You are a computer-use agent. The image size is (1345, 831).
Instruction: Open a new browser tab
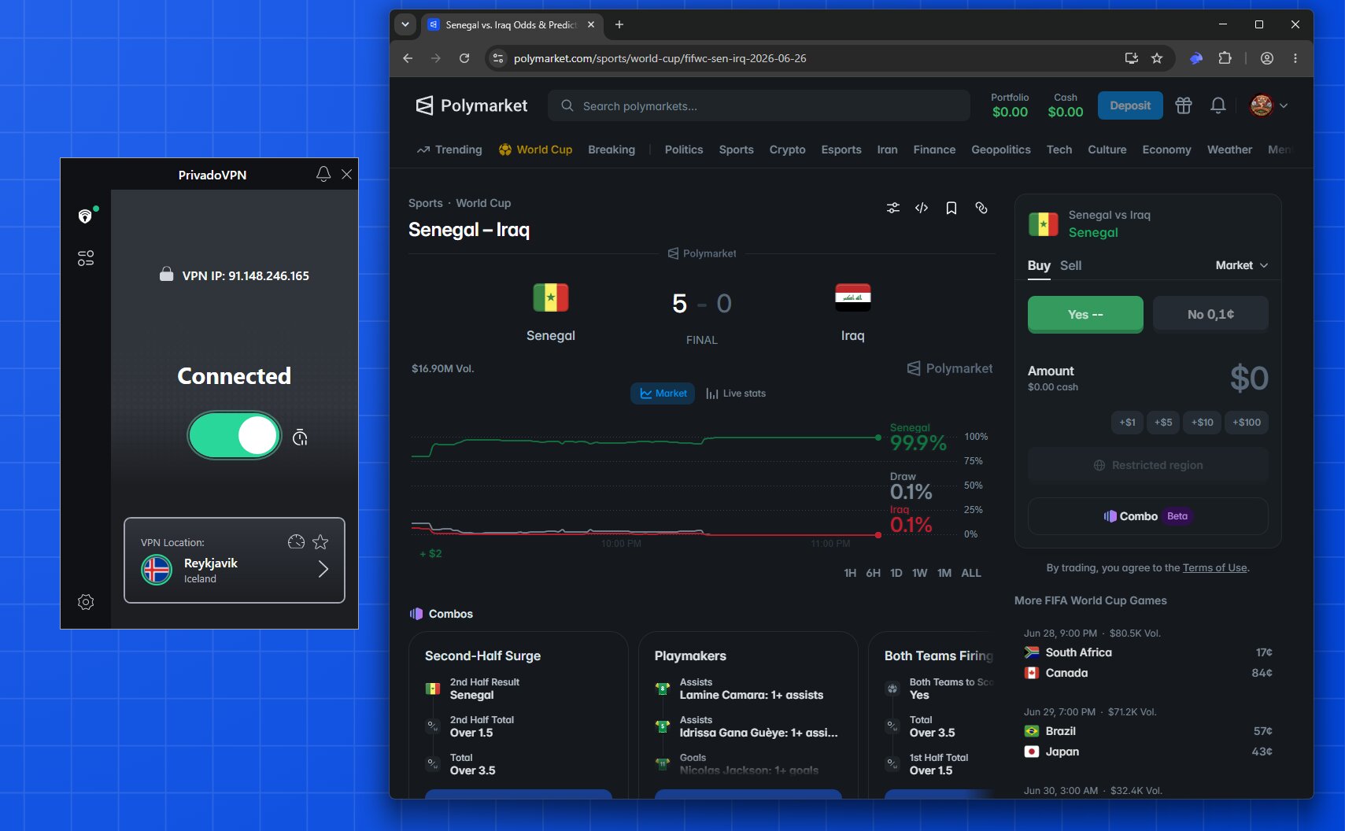[x=619, y=24]
